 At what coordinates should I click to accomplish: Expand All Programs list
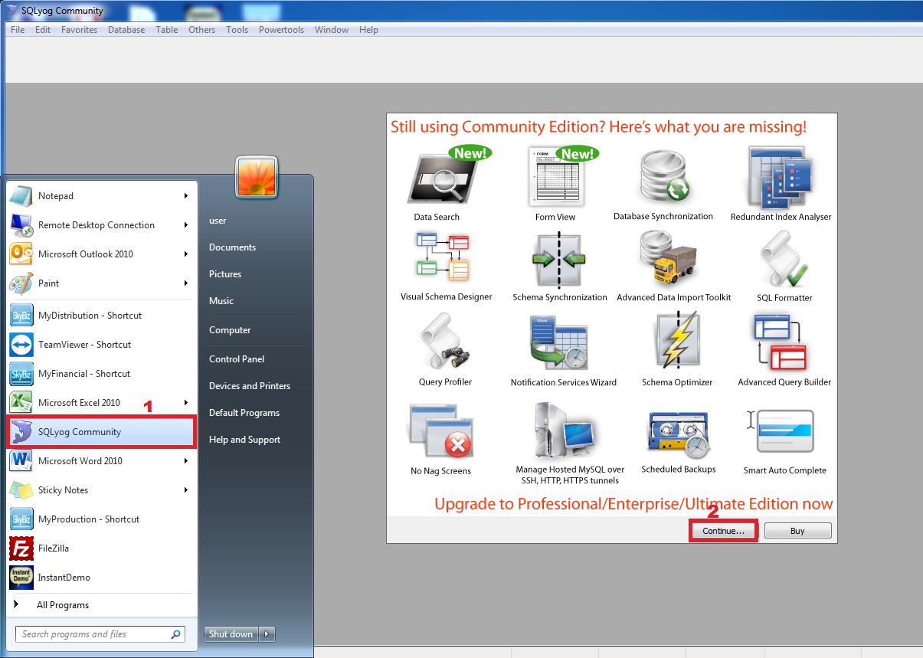point(62,605)
